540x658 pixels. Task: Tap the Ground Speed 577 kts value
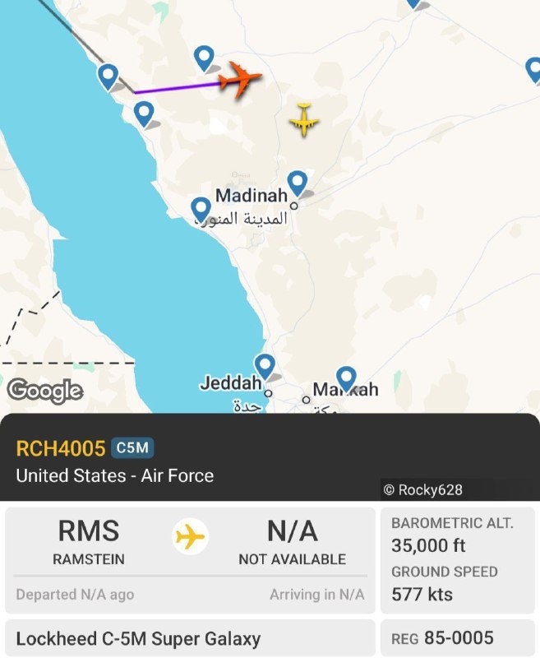422,593
